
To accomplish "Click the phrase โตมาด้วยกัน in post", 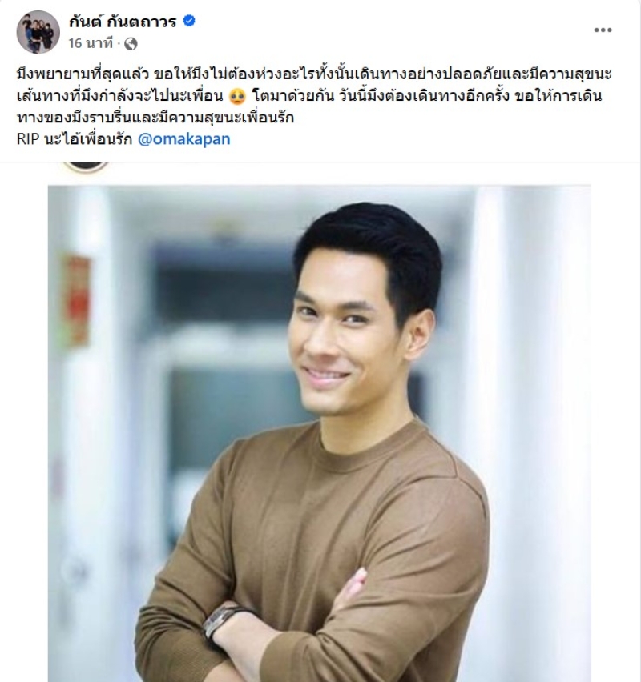I will [x=293, y=96].
